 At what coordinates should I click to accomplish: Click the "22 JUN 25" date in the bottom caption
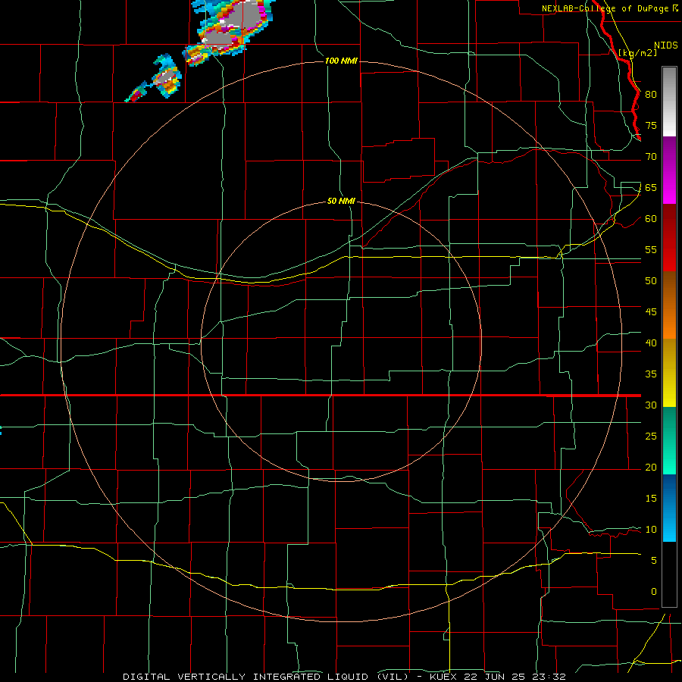click(x=494, y=677)
